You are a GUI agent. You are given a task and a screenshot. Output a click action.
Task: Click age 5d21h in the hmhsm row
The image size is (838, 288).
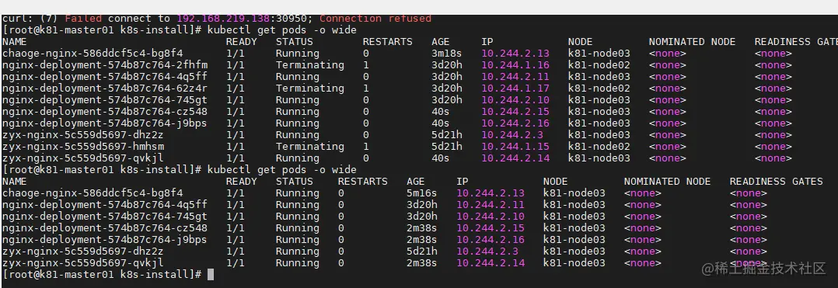447,147
